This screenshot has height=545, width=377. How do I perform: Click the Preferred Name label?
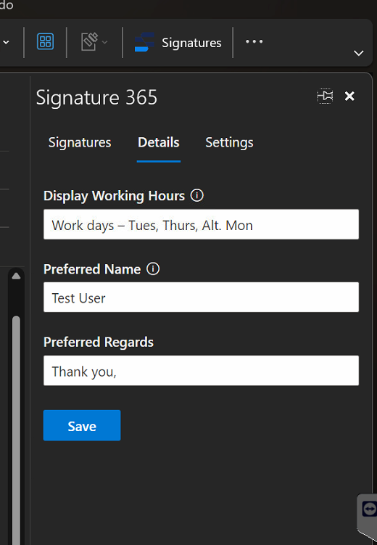click(92, 269)
